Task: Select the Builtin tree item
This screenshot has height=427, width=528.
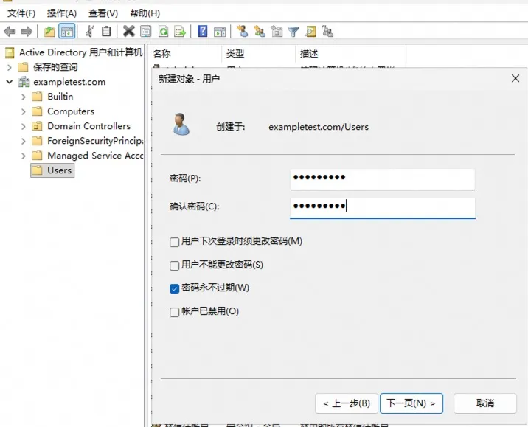Action: (60, 97)
